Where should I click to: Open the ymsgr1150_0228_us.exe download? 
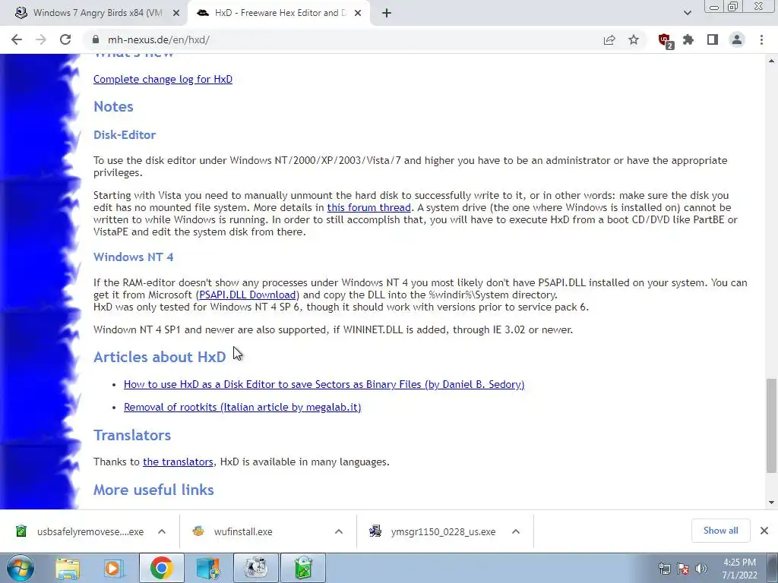[432, 531]
